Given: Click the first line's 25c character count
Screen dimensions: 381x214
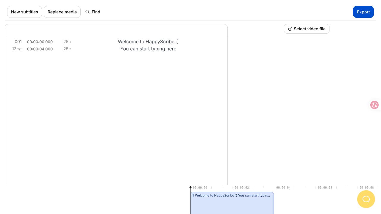Looking at the screenshot, I should pyautogui.click(x=67, y=42).
